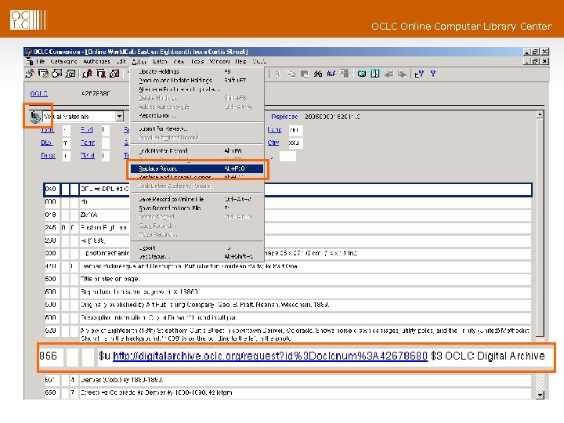This screenshot has width=564, height=423.
Task: Click the 650 Streets Colorado Denver field
Action: 305,392
